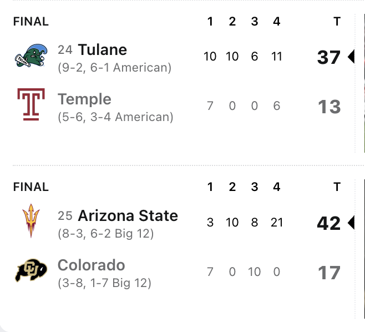This screenshot has height=332, width=365.
Task: Click the winner arrow beside Tulane's 37
Action: pyautogui.click(x=351, y=57)
